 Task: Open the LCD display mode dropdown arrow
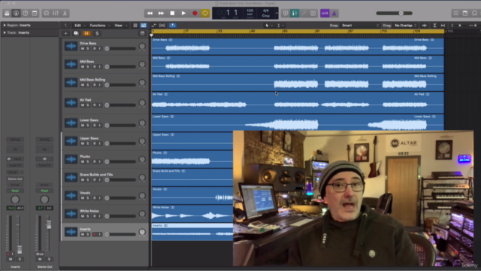[x=277, y=14]
